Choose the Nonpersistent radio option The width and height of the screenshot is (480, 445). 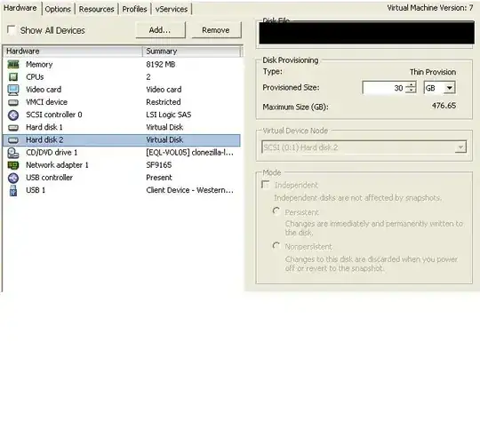(x=276, y=246)
